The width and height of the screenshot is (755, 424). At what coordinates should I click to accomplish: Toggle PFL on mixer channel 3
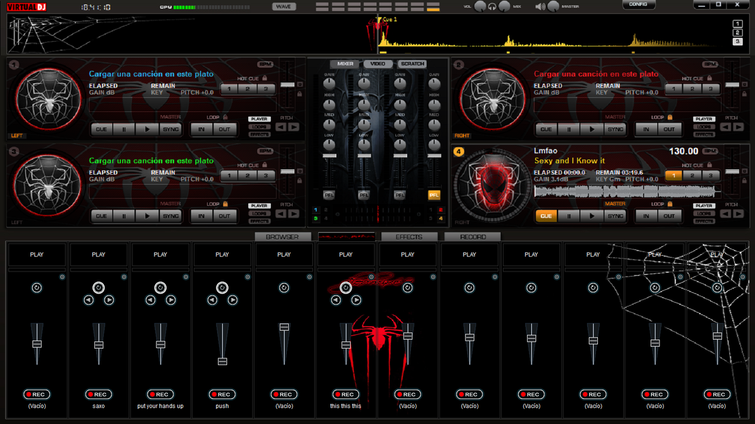pos(399,195)
